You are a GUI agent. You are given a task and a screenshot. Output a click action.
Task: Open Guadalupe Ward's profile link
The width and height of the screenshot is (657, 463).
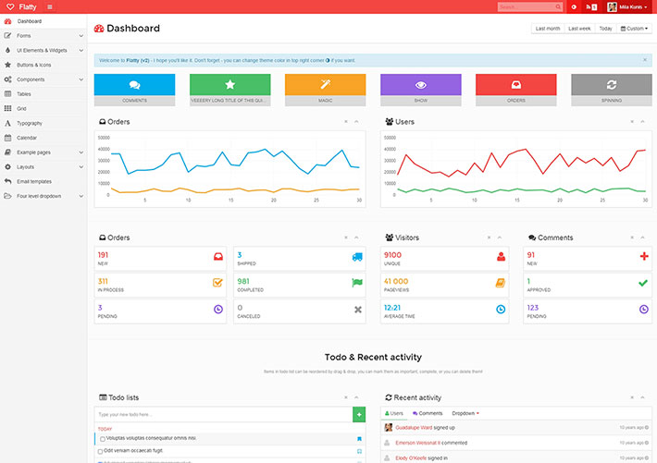413,428
